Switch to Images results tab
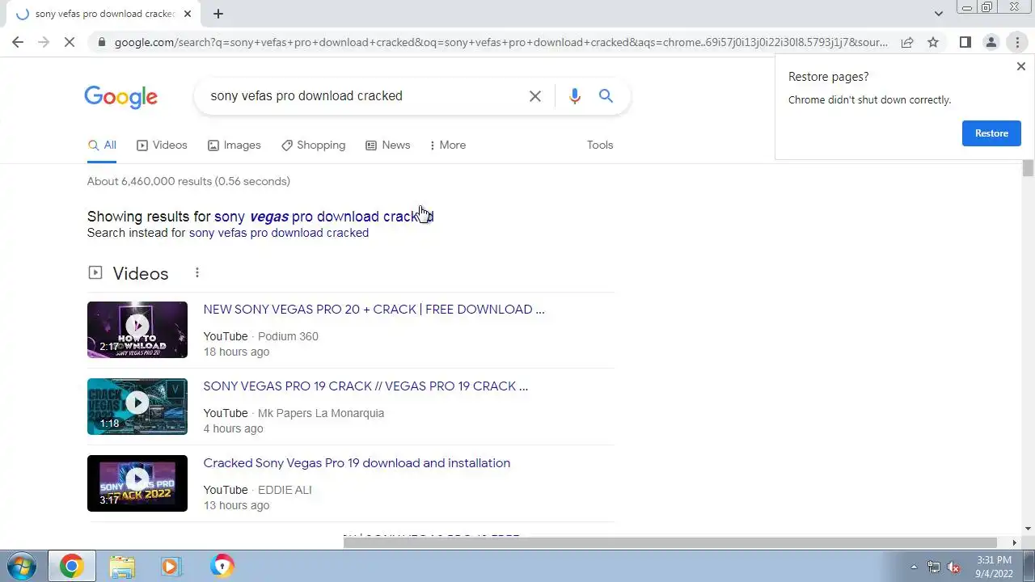This screenshot has width=1035, height=582. [x=234, y=145]
